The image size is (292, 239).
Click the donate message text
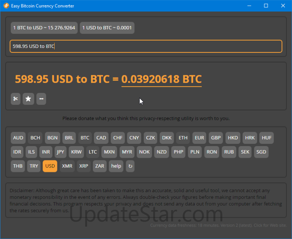tap(146, 118)
